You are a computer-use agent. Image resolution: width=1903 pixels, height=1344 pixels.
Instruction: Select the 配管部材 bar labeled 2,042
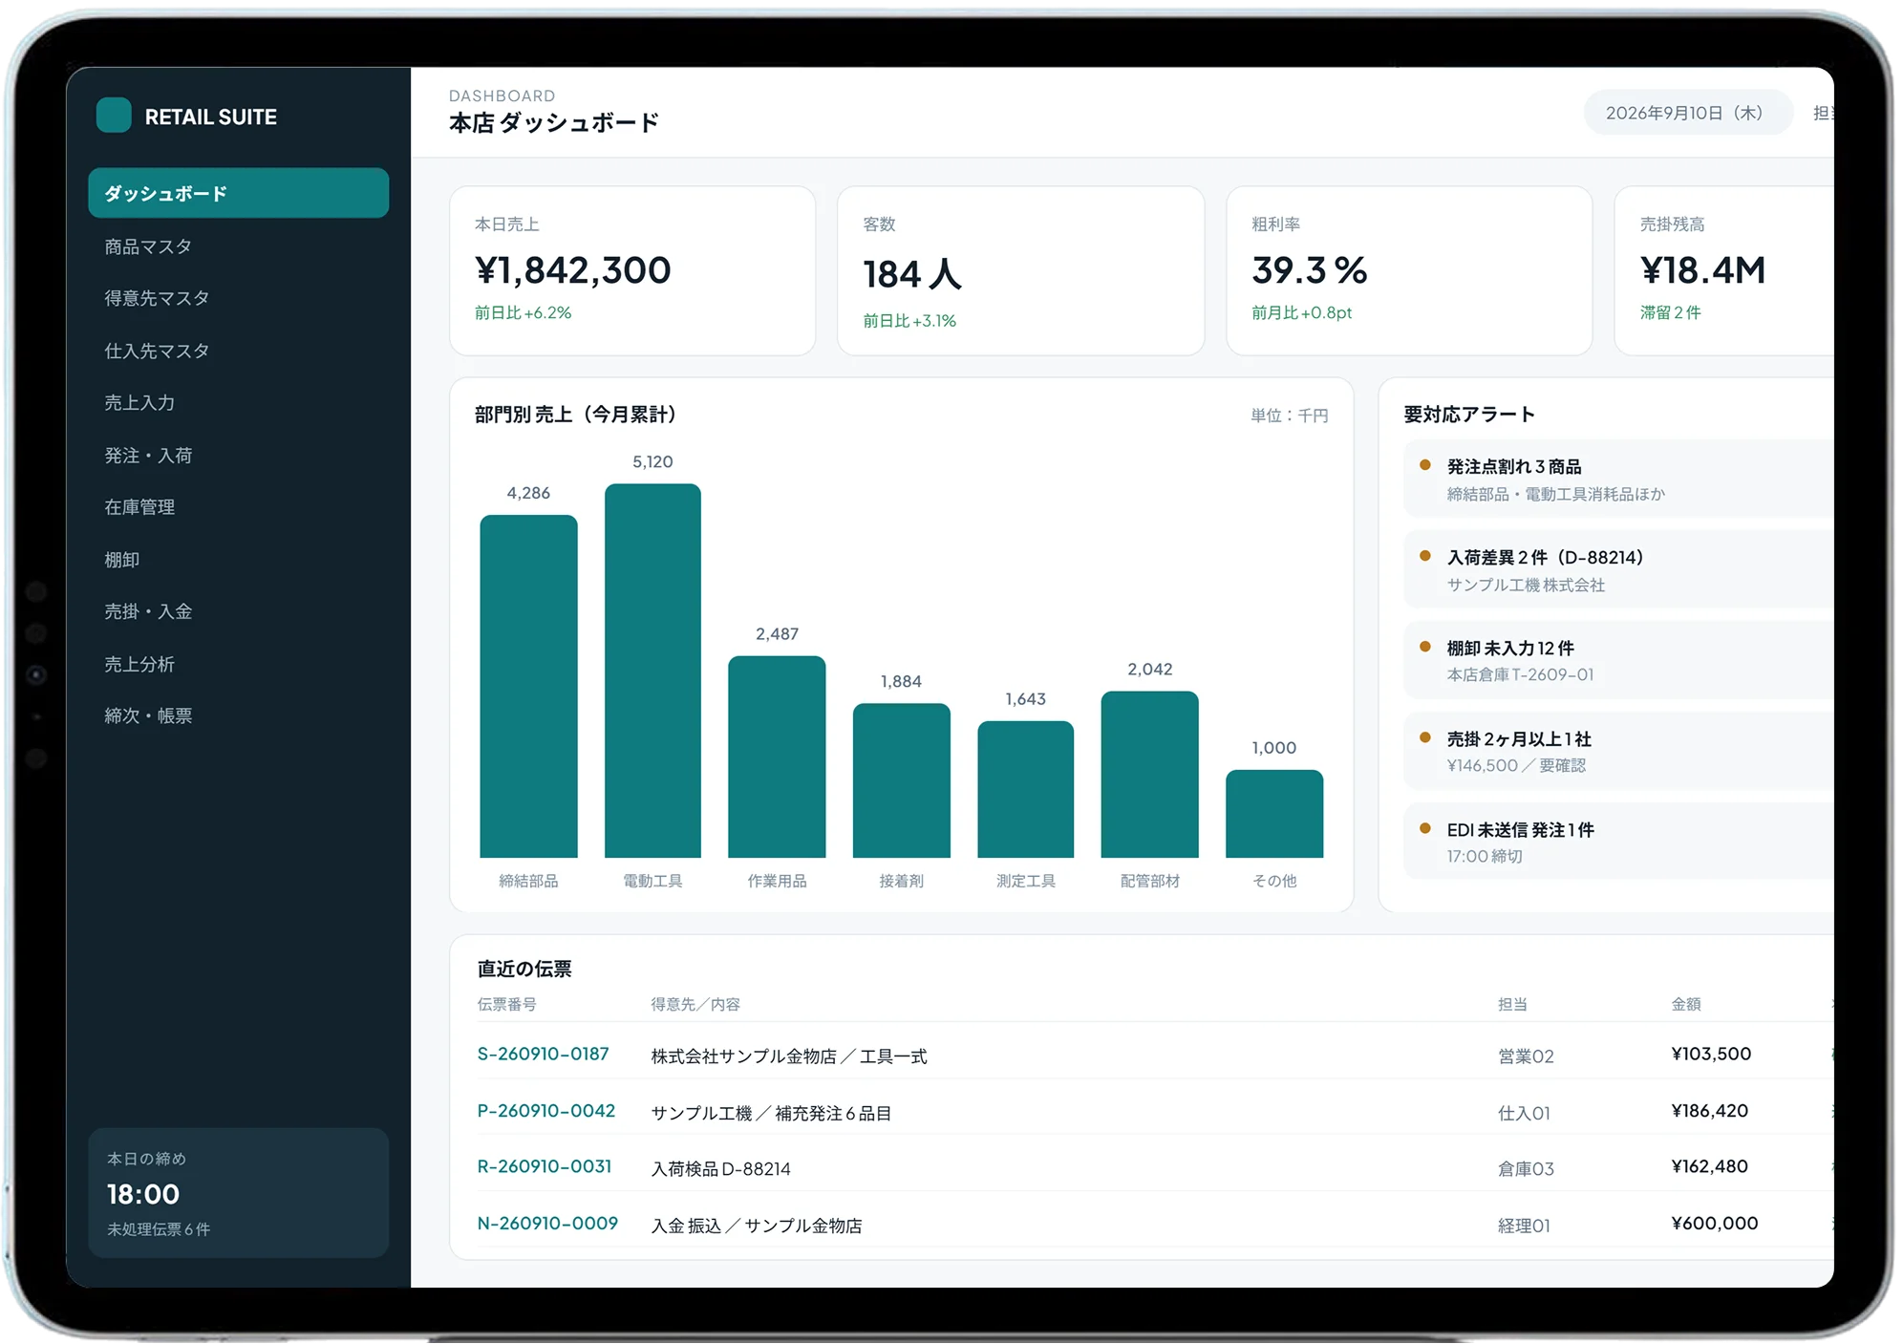click(1149, 775)
